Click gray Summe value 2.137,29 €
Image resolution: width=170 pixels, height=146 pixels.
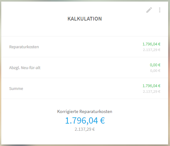152,92
